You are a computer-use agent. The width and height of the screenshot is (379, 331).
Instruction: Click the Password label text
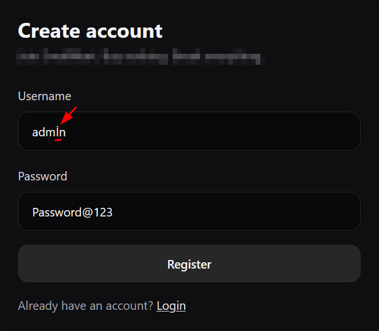coord(42,176)
